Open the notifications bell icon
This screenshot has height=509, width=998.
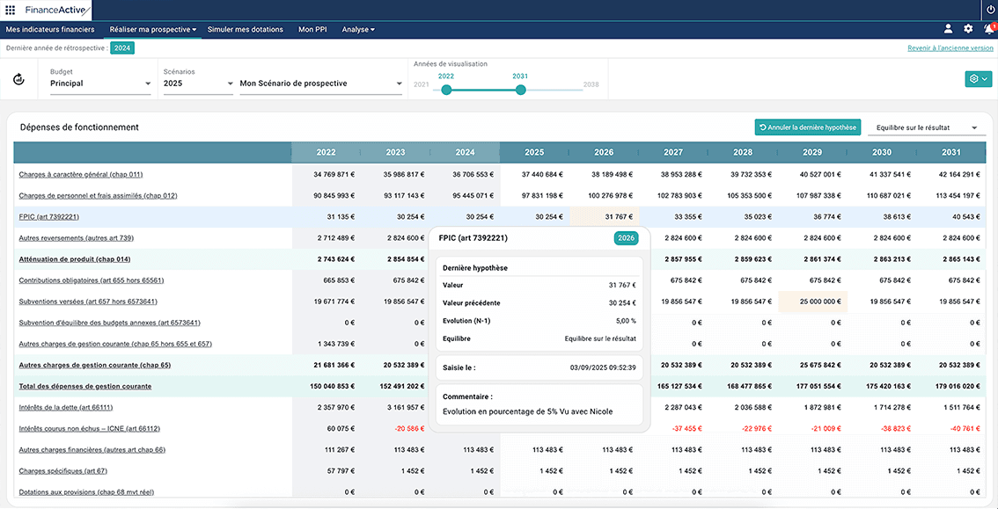coord(989,29)
